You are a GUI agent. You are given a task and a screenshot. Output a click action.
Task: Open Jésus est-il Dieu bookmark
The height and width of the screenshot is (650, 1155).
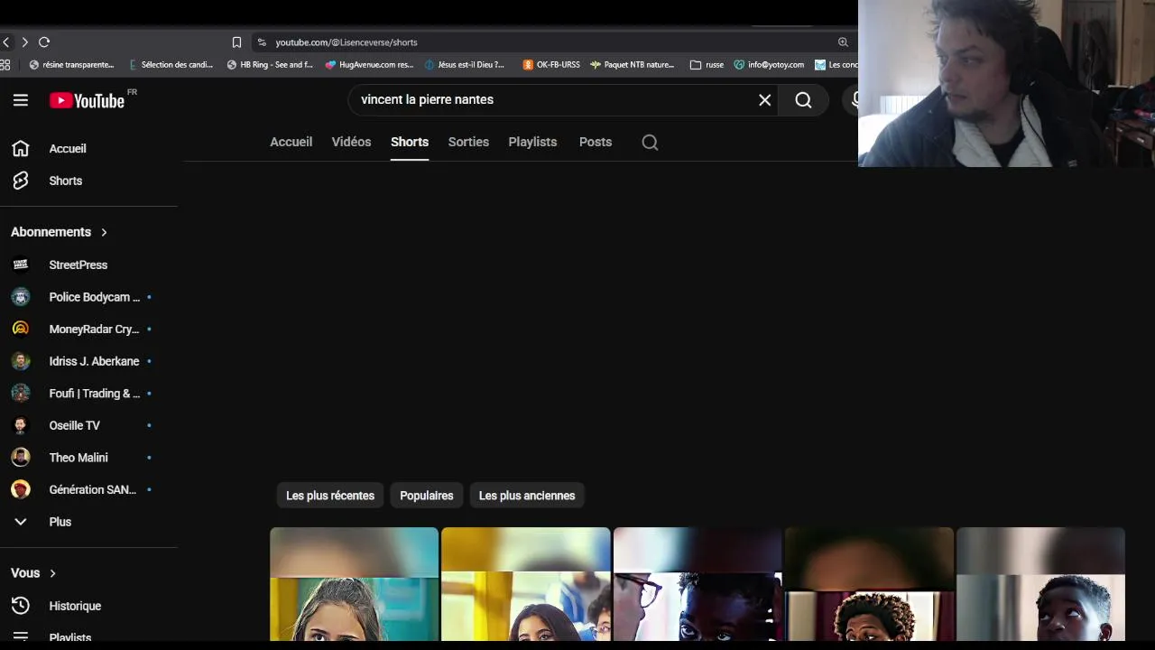[x=465, y=65]
